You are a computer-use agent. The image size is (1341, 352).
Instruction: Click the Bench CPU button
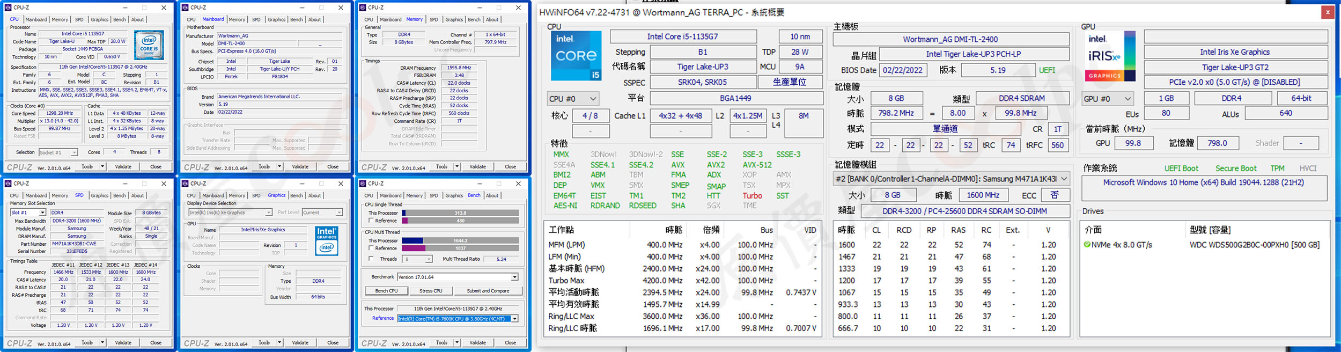pyautogui.click(x=386, y=291)
